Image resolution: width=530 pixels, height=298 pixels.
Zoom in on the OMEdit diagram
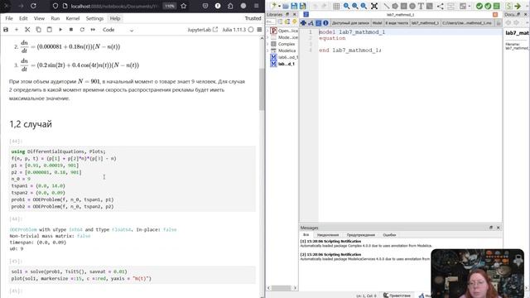click(355, 6)
